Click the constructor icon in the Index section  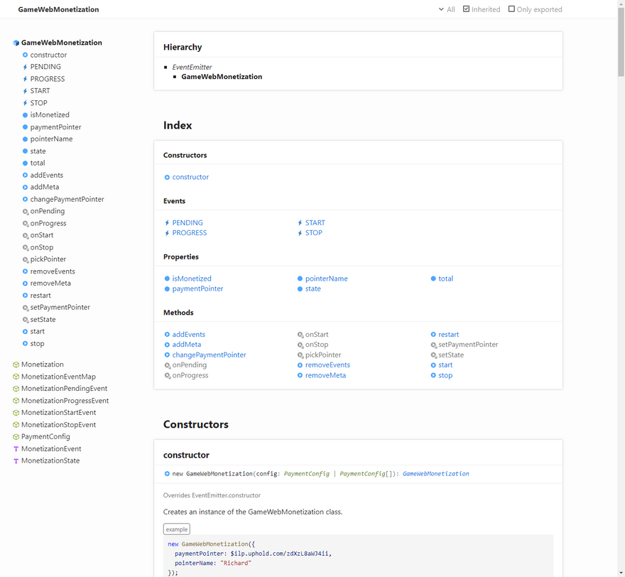[167, 178]
